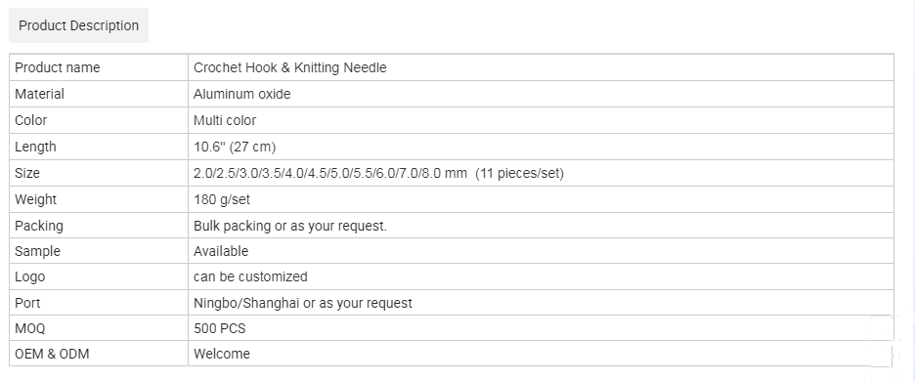Select the 'Product name' label cell

point(99,67)
